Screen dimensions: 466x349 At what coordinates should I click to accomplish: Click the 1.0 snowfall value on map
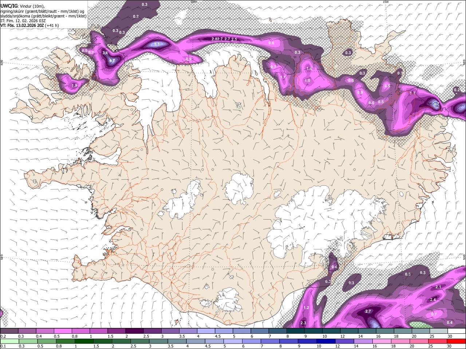tap(307, 81)
